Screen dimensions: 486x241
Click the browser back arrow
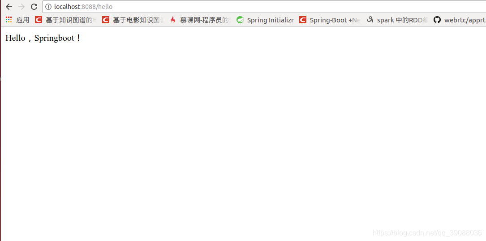click(9, 7)
